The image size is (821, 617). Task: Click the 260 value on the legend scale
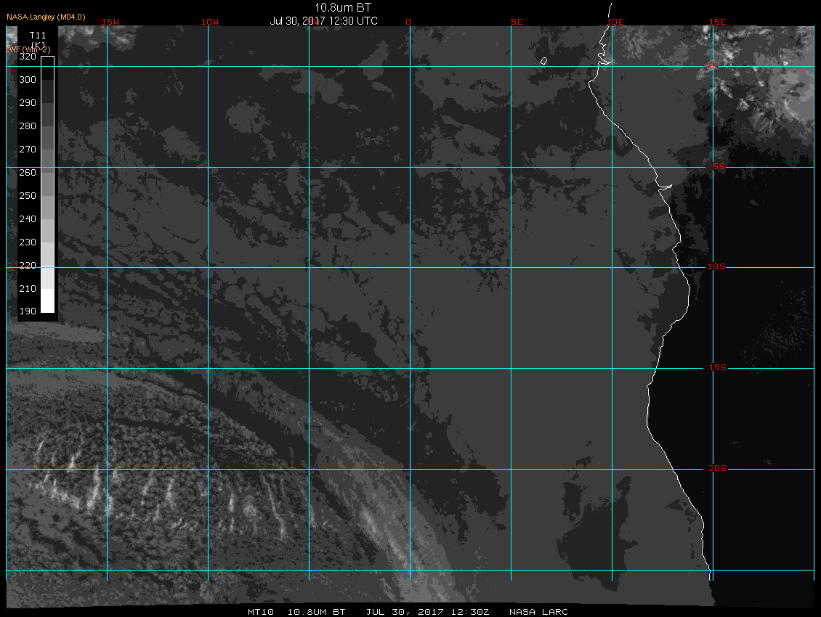(27, 172)
